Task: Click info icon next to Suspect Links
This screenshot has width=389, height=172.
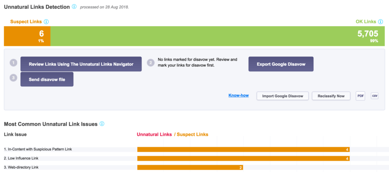Action: (46, 22)
